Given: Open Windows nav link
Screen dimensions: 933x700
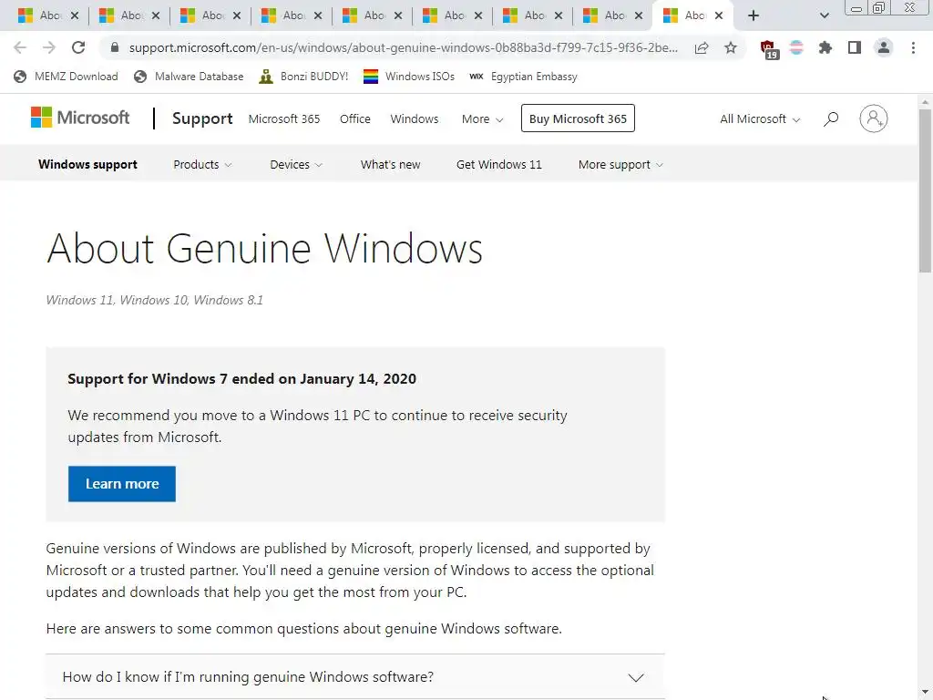Looking at the screenshot, I should point(415,119).
